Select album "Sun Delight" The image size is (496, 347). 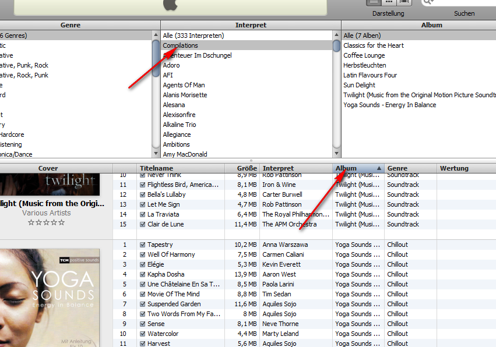tap(419, 85)
